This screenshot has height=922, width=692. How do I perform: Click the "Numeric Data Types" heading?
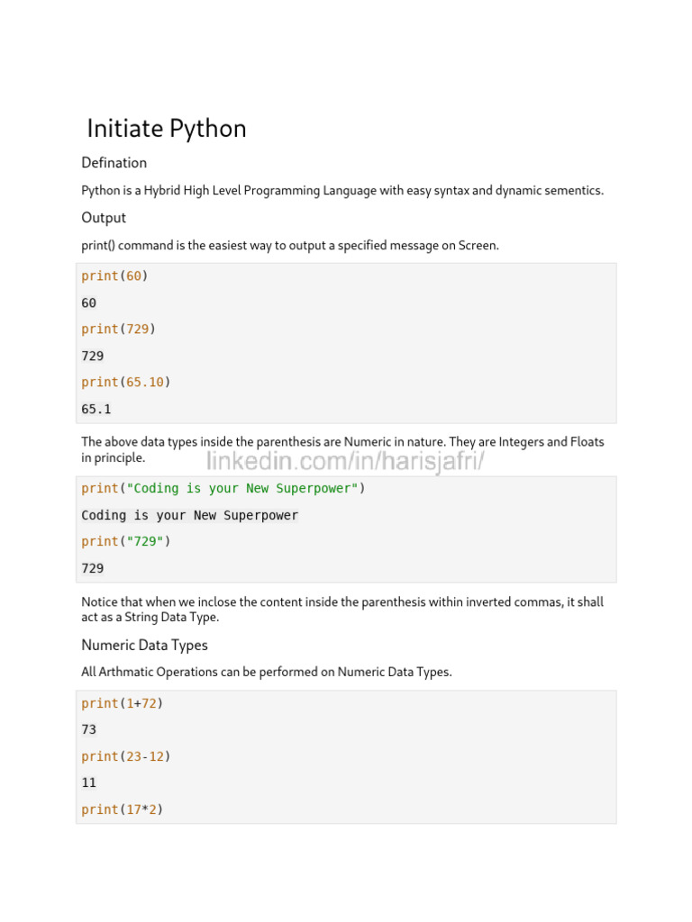click(144, 646)
